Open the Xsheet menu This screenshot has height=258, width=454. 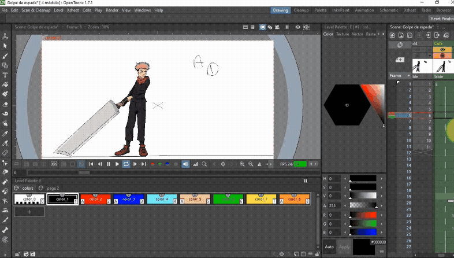(73, 10)
